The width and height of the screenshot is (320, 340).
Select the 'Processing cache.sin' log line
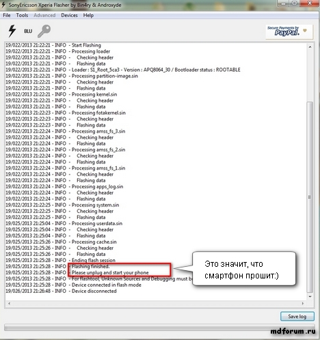pyautogui.click(x=61, y=242)
